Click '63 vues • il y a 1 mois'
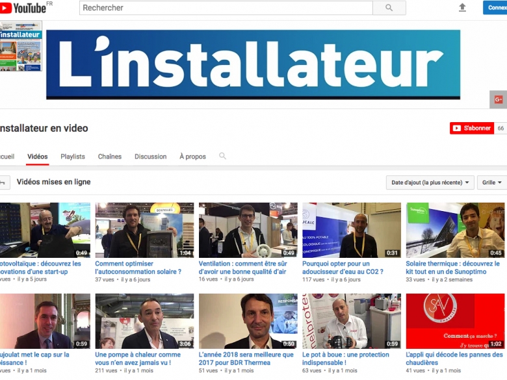Image resolution: width=507 pixels, height=380 pixels. click(330, 371)
